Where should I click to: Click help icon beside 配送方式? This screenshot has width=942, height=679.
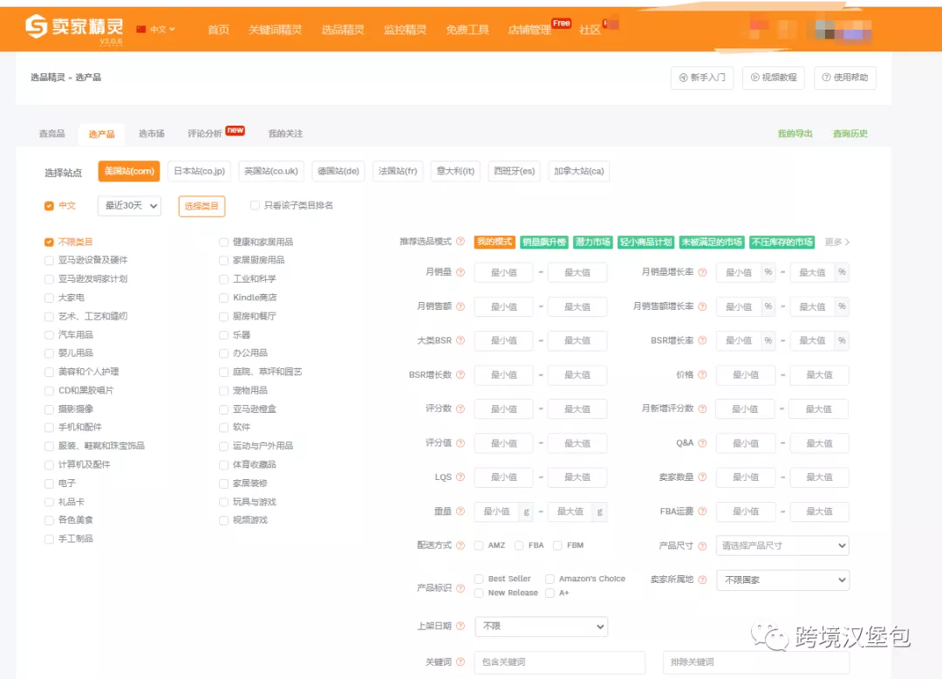click(460, 545)
